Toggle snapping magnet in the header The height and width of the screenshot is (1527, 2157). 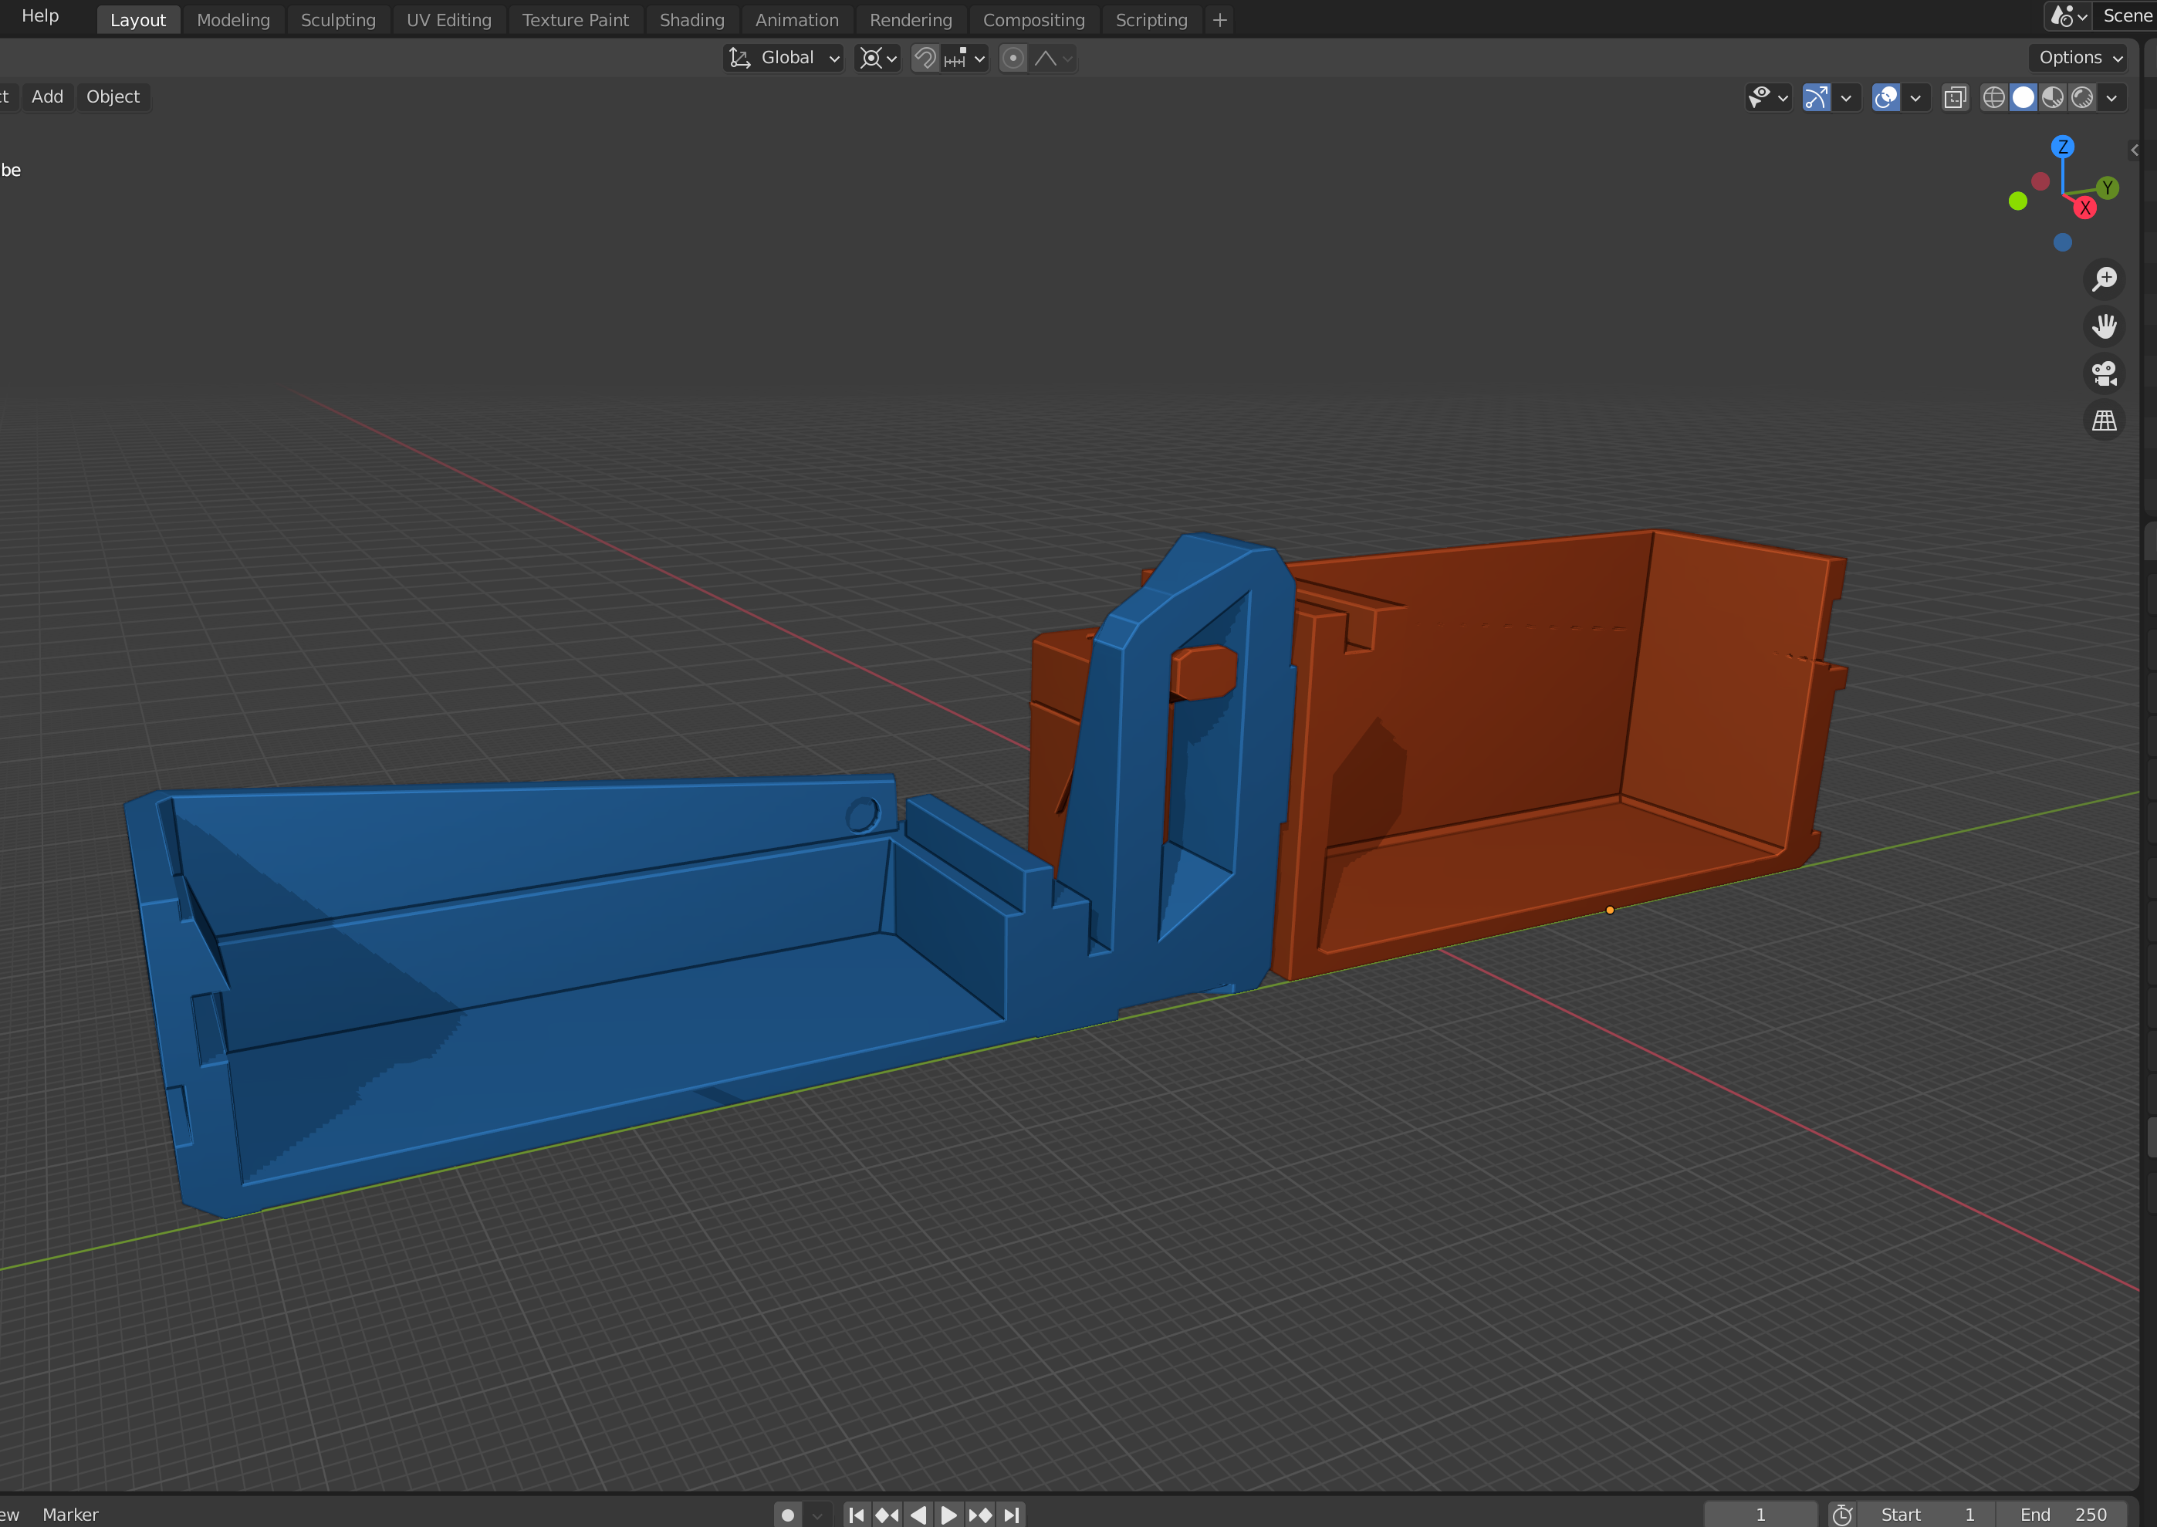pos(925,57)
